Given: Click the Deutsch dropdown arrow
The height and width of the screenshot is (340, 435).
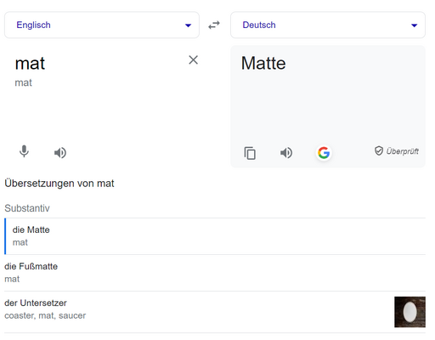Looking at the screenshot, I should point(414,25).
